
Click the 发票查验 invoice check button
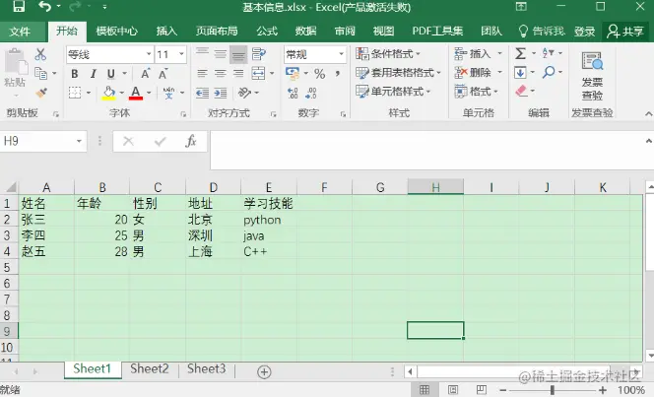pos(592,76)
